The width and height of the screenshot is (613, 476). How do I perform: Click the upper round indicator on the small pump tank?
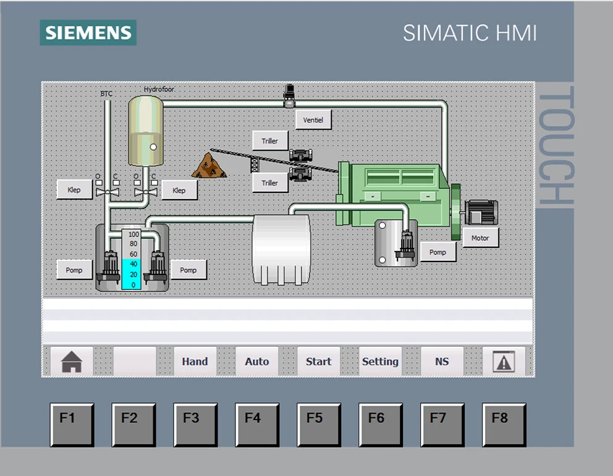383,225
